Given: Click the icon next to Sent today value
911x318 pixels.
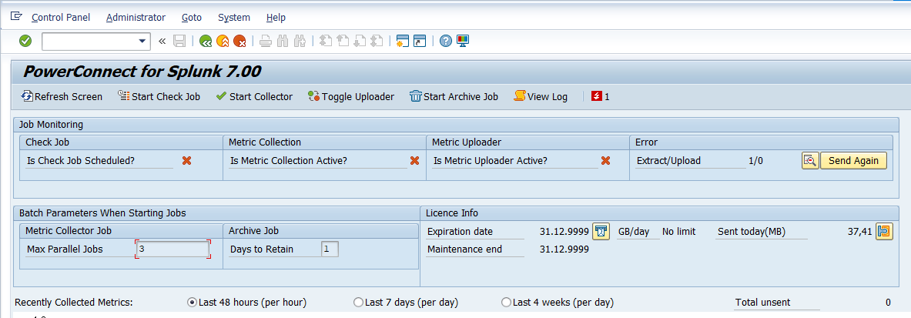Looking at the screenshot, I should point(883,231).
